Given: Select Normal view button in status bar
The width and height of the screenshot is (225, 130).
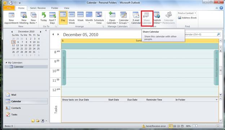Looking at the screenshot, I should 171,126.
